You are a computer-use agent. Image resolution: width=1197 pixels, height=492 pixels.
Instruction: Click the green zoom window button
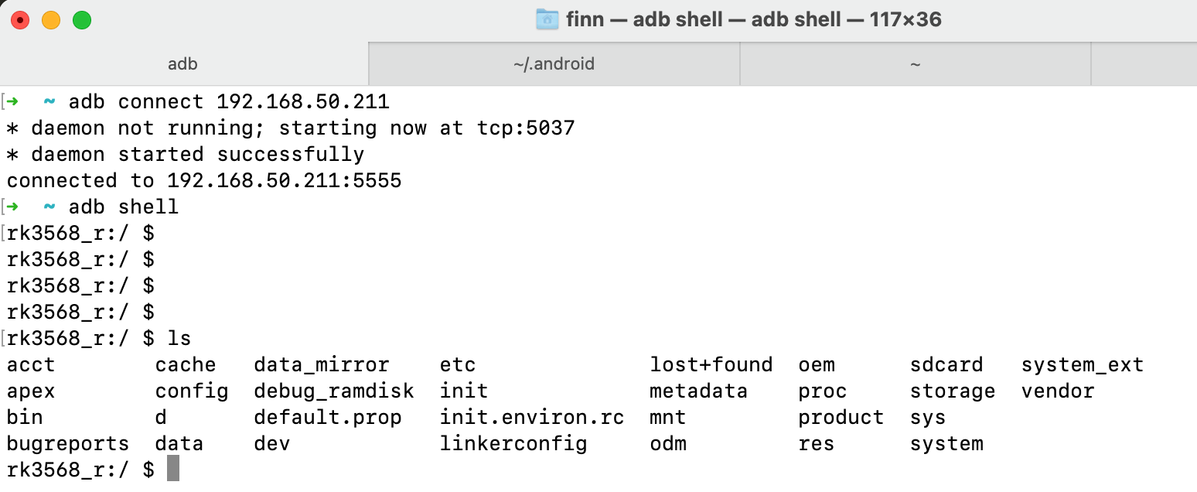[82, 20]
